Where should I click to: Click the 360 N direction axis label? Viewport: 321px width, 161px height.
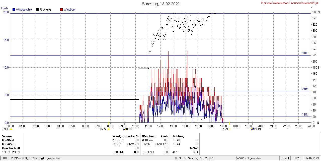tap(316, 12)
